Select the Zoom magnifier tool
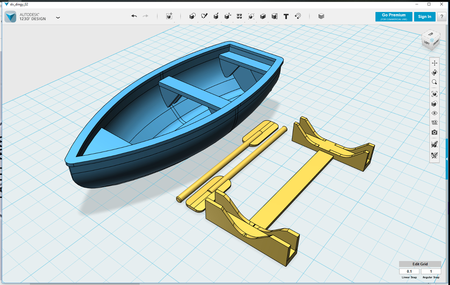The image size is (450, 285). tap(435, 82)
